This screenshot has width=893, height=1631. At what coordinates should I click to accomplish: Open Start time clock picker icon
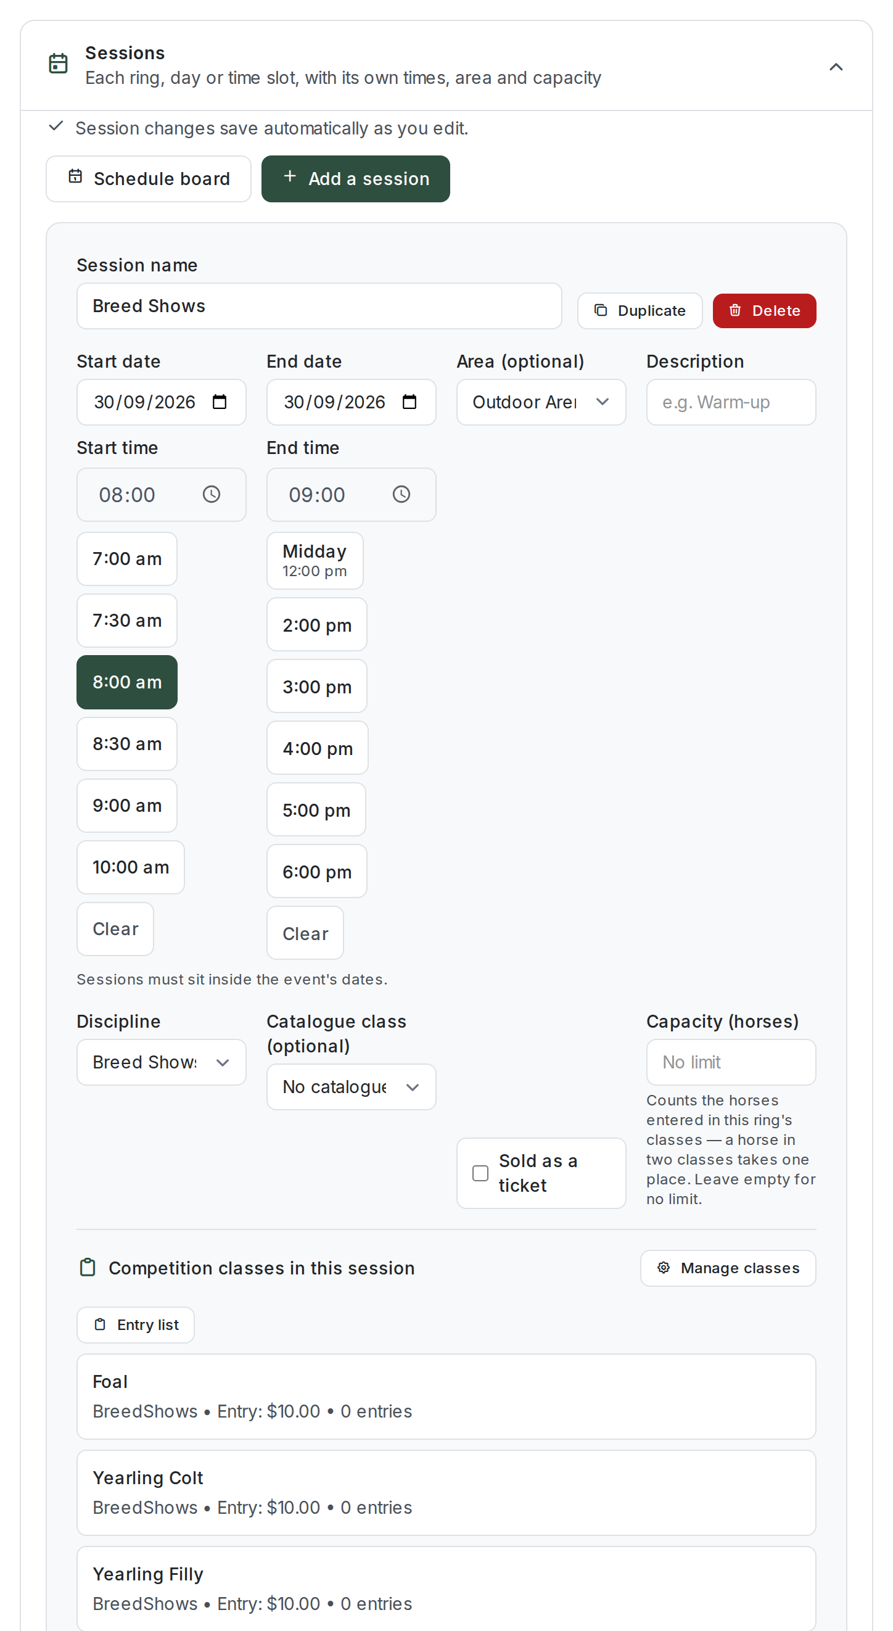[212, 494]
